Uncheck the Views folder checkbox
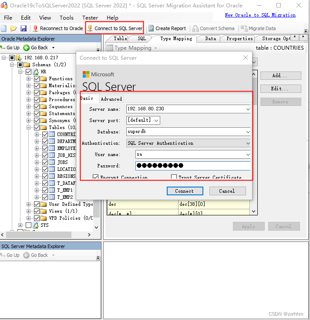 [37, 211]
